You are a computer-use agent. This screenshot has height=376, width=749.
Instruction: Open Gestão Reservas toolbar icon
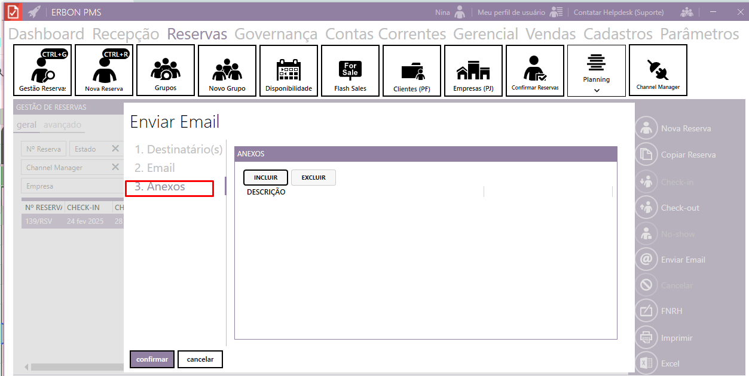[42, 70]
